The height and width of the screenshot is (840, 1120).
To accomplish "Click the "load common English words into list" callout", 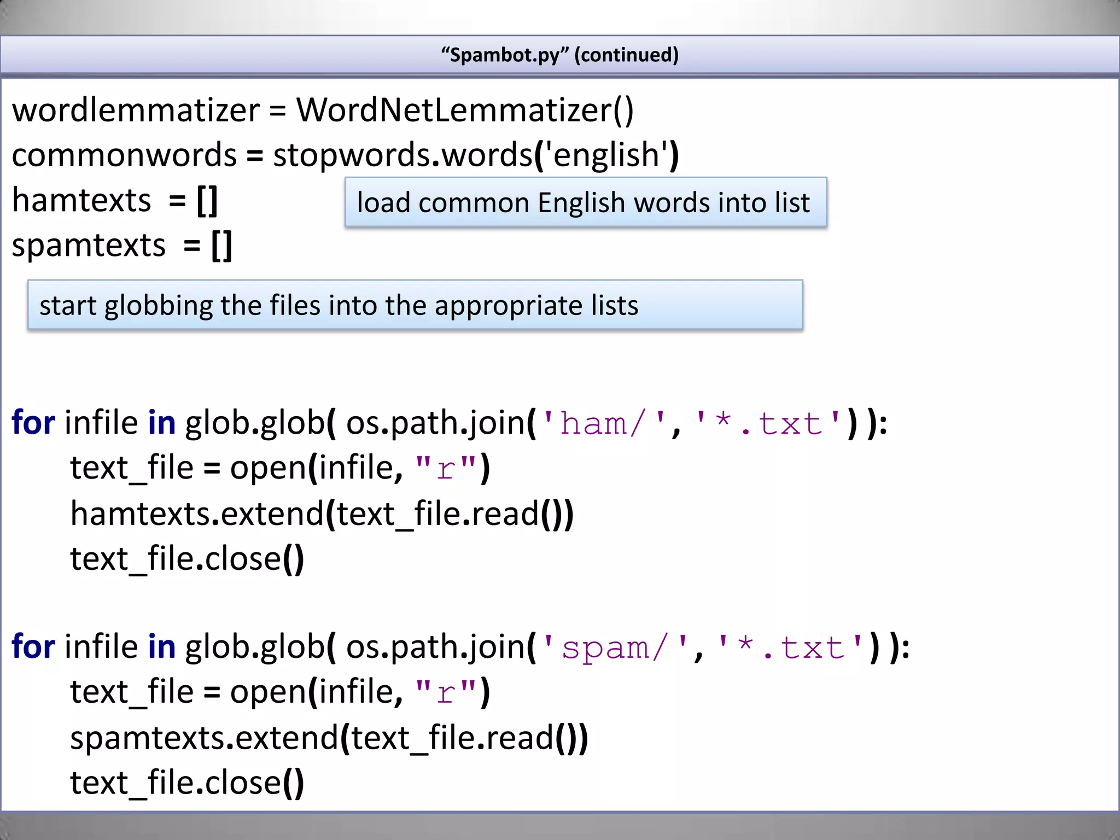I will click(x=585, y=202).
